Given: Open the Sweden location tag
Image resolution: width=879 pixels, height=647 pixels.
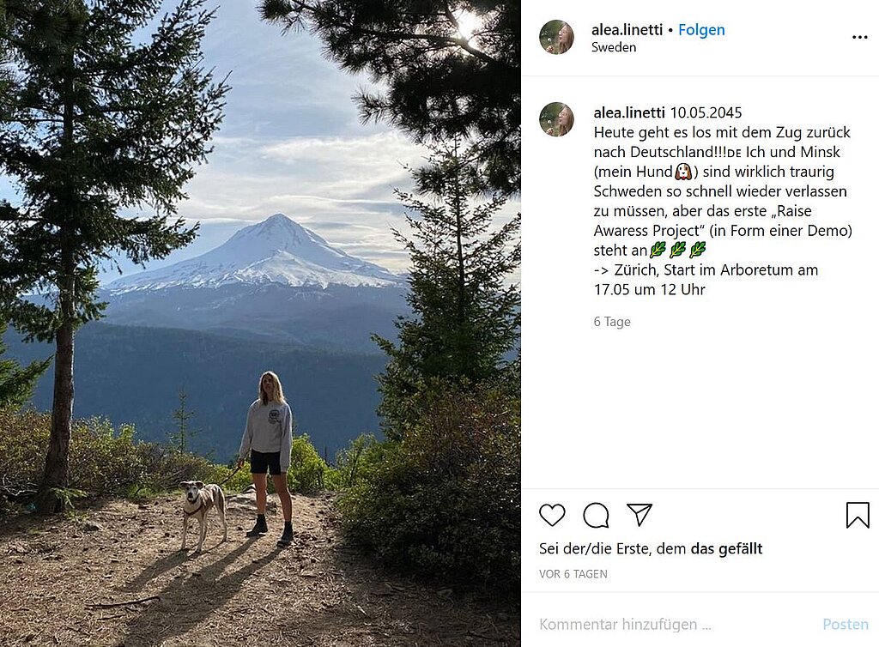Looking at the screenshot, I should coord(614,48).
